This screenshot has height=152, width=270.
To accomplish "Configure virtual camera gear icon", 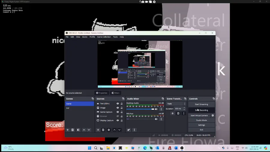I will coord(213,115).
